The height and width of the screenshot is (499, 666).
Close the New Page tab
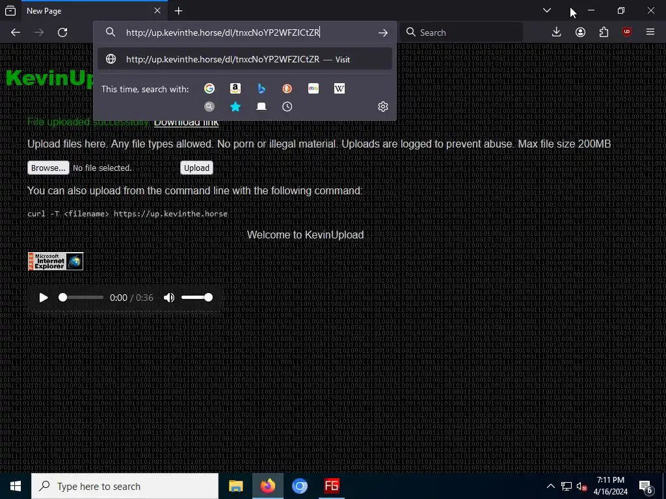pos(157,10)
